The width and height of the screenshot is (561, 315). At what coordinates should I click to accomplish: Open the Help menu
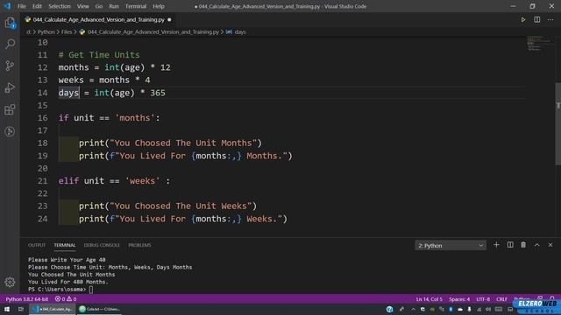159,6
